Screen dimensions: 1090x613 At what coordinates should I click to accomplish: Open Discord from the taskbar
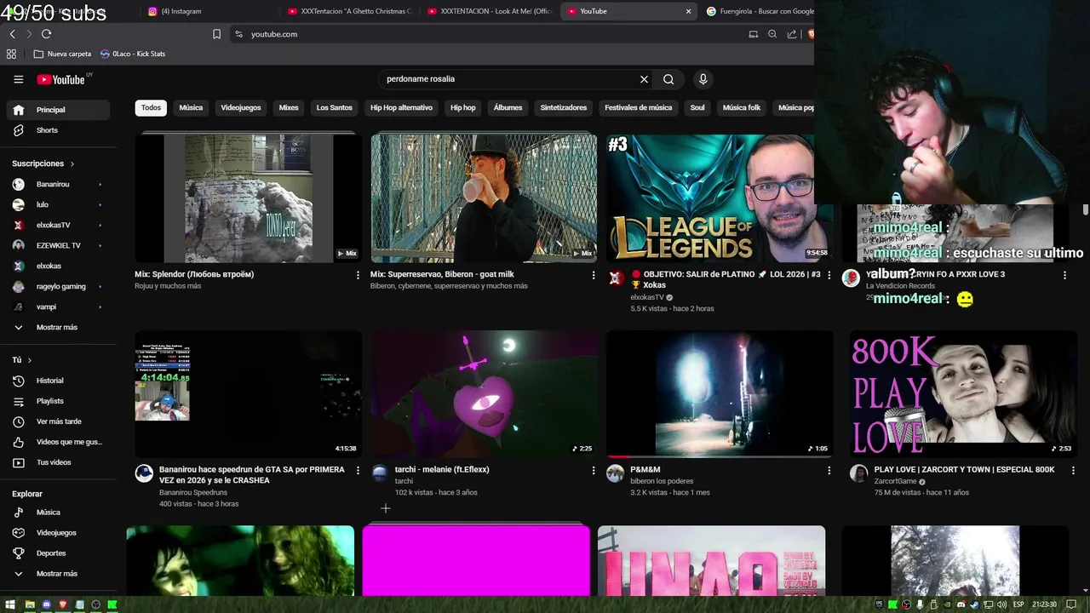[46, 604]
